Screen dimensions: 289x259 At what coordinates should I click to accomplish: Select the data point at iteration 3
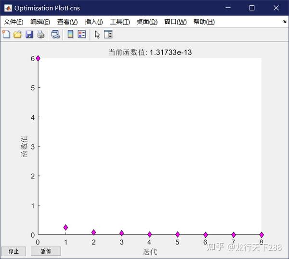tap(122, 233)
